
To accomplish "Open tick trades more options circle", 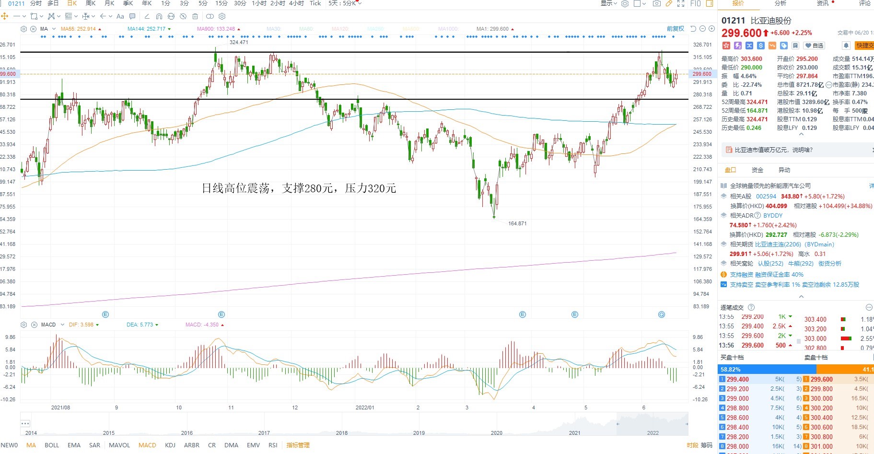I will point(869,307).
